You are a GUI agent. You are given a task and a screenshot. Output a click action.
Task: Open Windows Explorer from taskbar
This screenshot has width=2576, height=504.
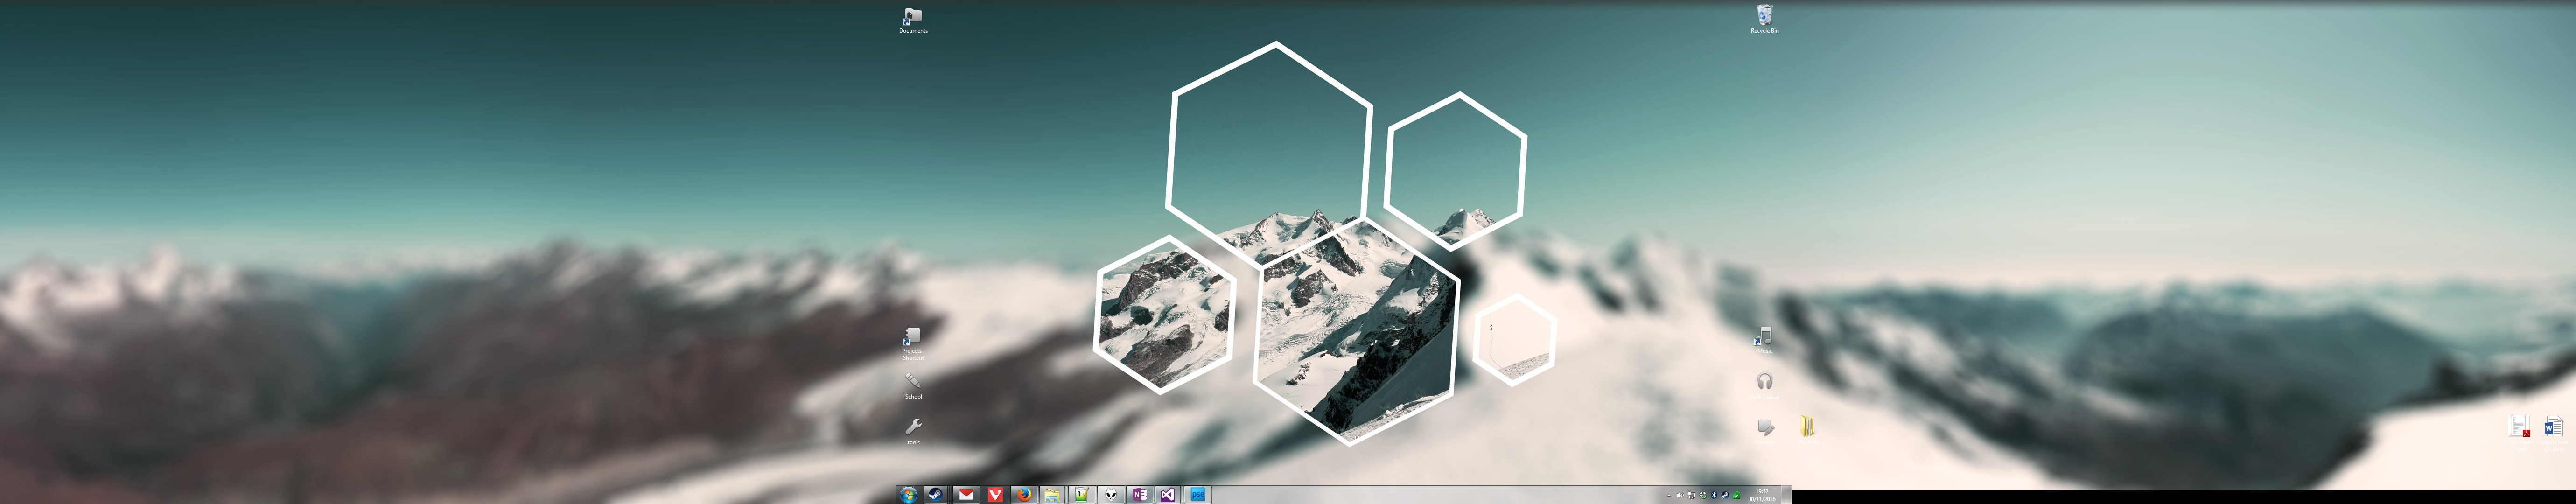click(x=1052, y=495)
